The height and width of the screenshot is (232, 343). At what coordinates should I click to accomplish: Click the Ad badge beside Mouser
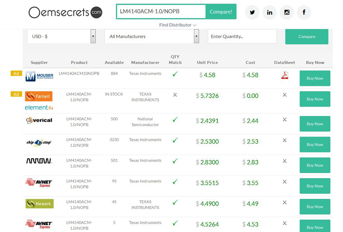tap(16, 73)
